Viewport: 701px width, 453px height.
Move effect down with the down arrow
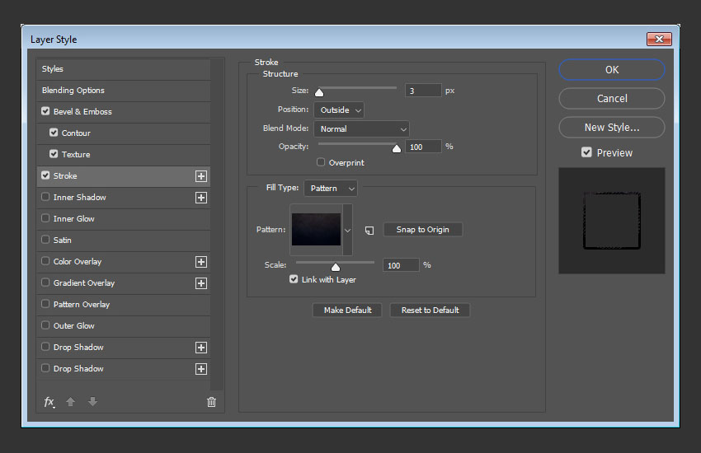(92, 402)
